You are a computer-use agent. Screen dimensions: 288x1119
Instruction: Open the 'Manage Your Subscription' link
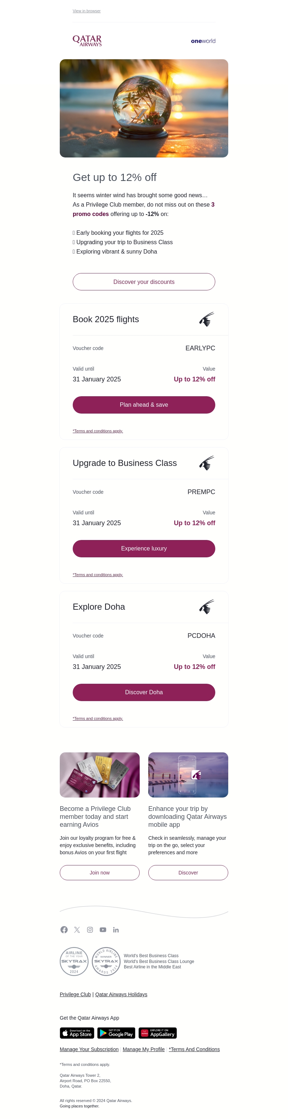89,1050
